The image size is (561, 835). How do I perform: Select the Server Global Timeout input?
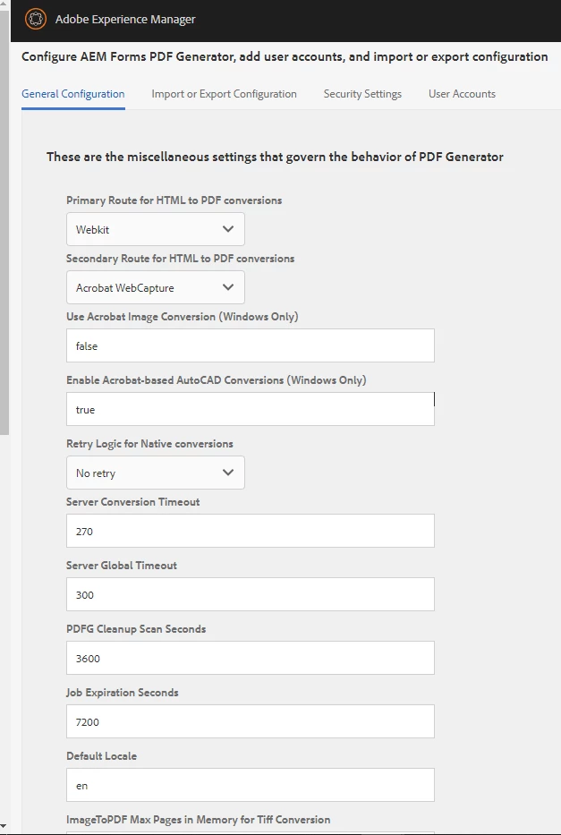251,594
